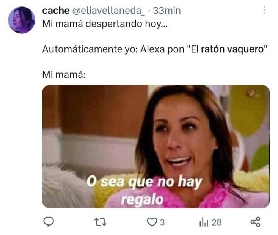The image size is (278, 235).
Task: View the like count number 3
Action: point(162,222)
